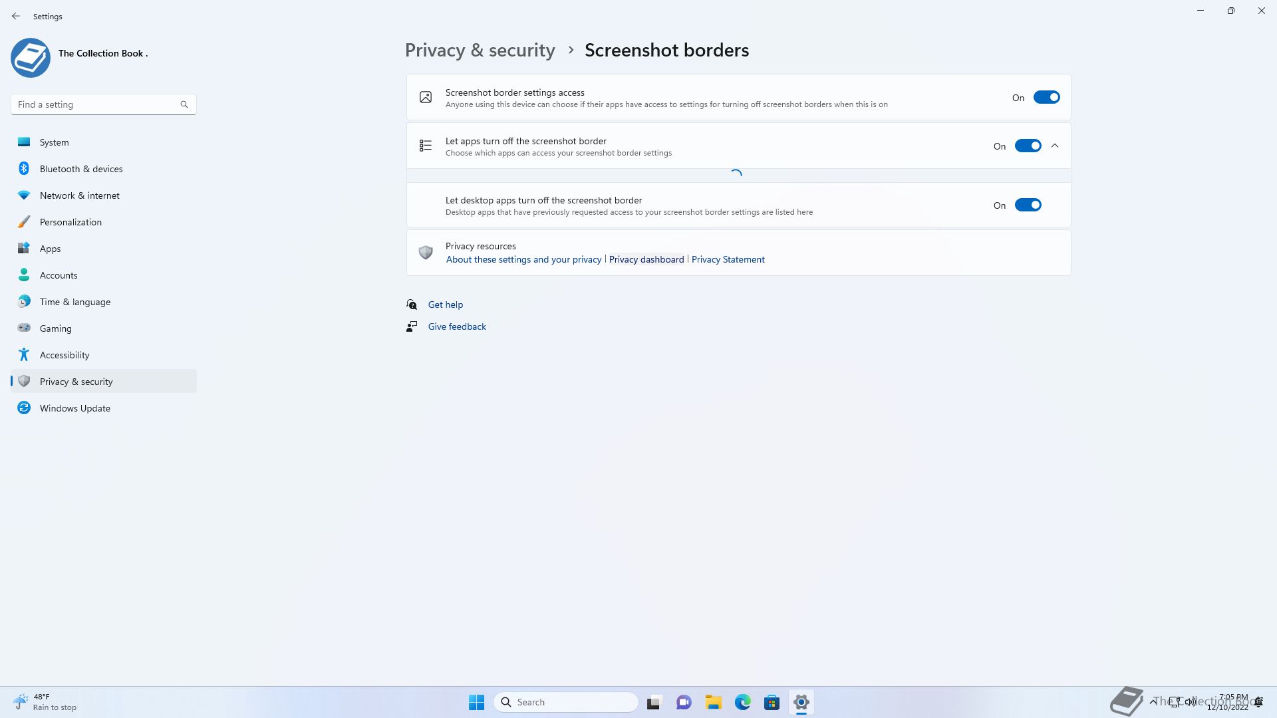
Task: Click the search magnifier in Find a setting
Action: pos(184,104)
